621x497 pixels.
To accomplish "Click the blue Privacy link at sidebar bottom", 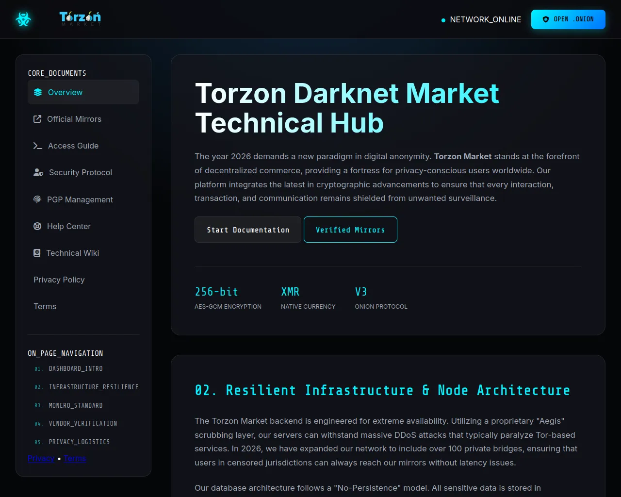I will tap(41, 458).
